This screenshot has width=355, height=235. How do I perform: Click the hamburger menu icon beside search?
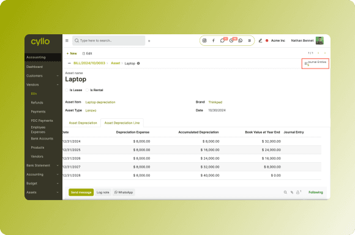pyautogui.click(x=67, y=40)
